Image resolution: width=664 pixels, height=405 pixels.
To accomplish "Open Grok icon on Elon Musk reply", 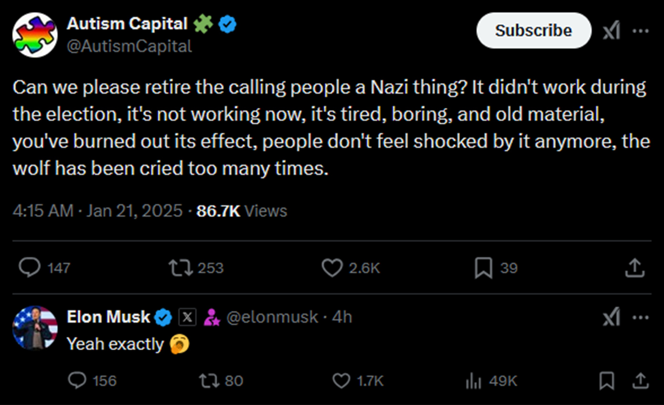I will coord(611,317).
